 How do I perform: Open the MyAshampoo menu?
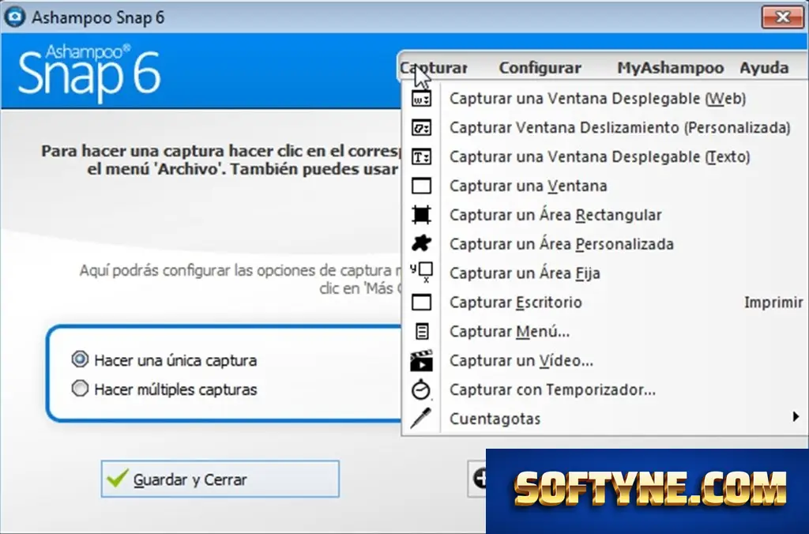[x=670, y=68]
